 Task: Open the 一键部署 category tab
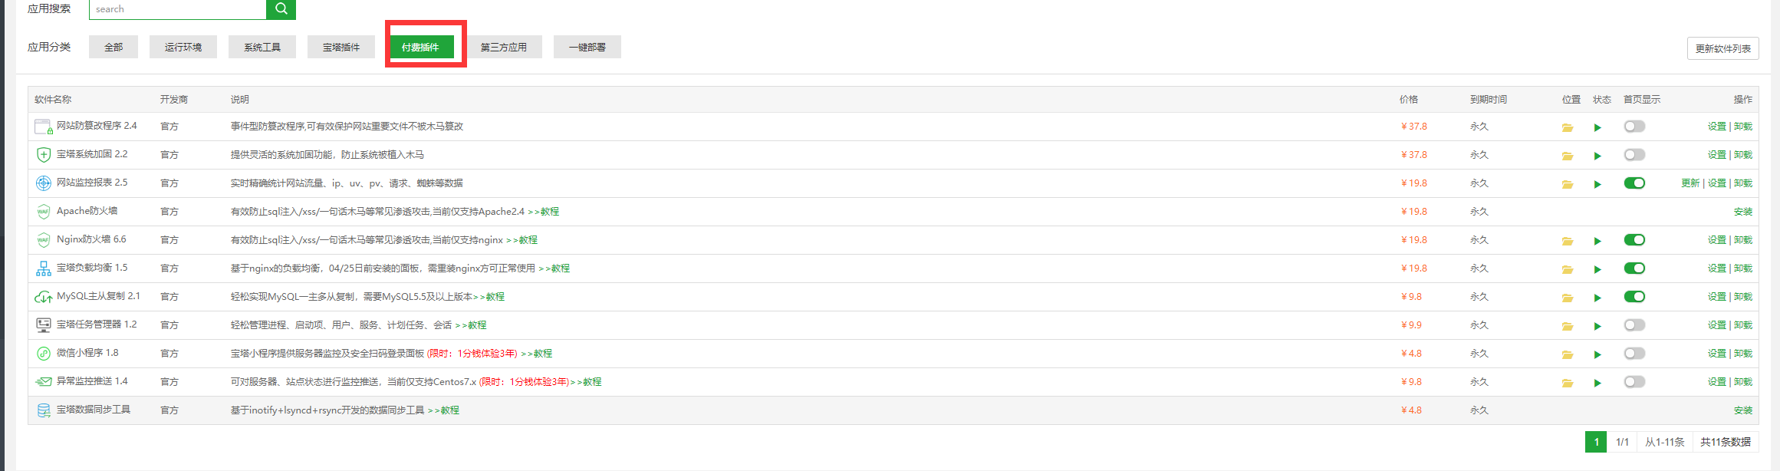point(587,47)
